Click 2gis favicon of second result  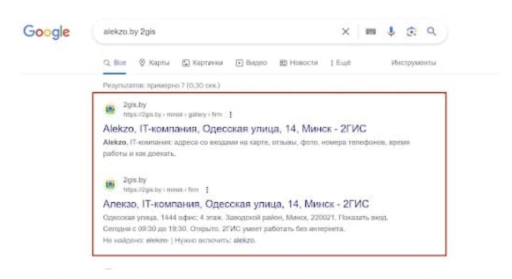pyautogui.click(x=111, y=185)
